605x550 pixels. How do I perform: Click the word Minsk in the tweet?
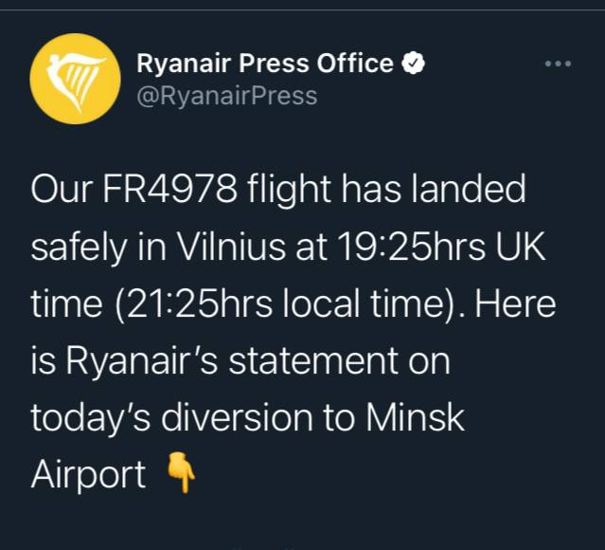pyautogui.click(x=422, y=418)
